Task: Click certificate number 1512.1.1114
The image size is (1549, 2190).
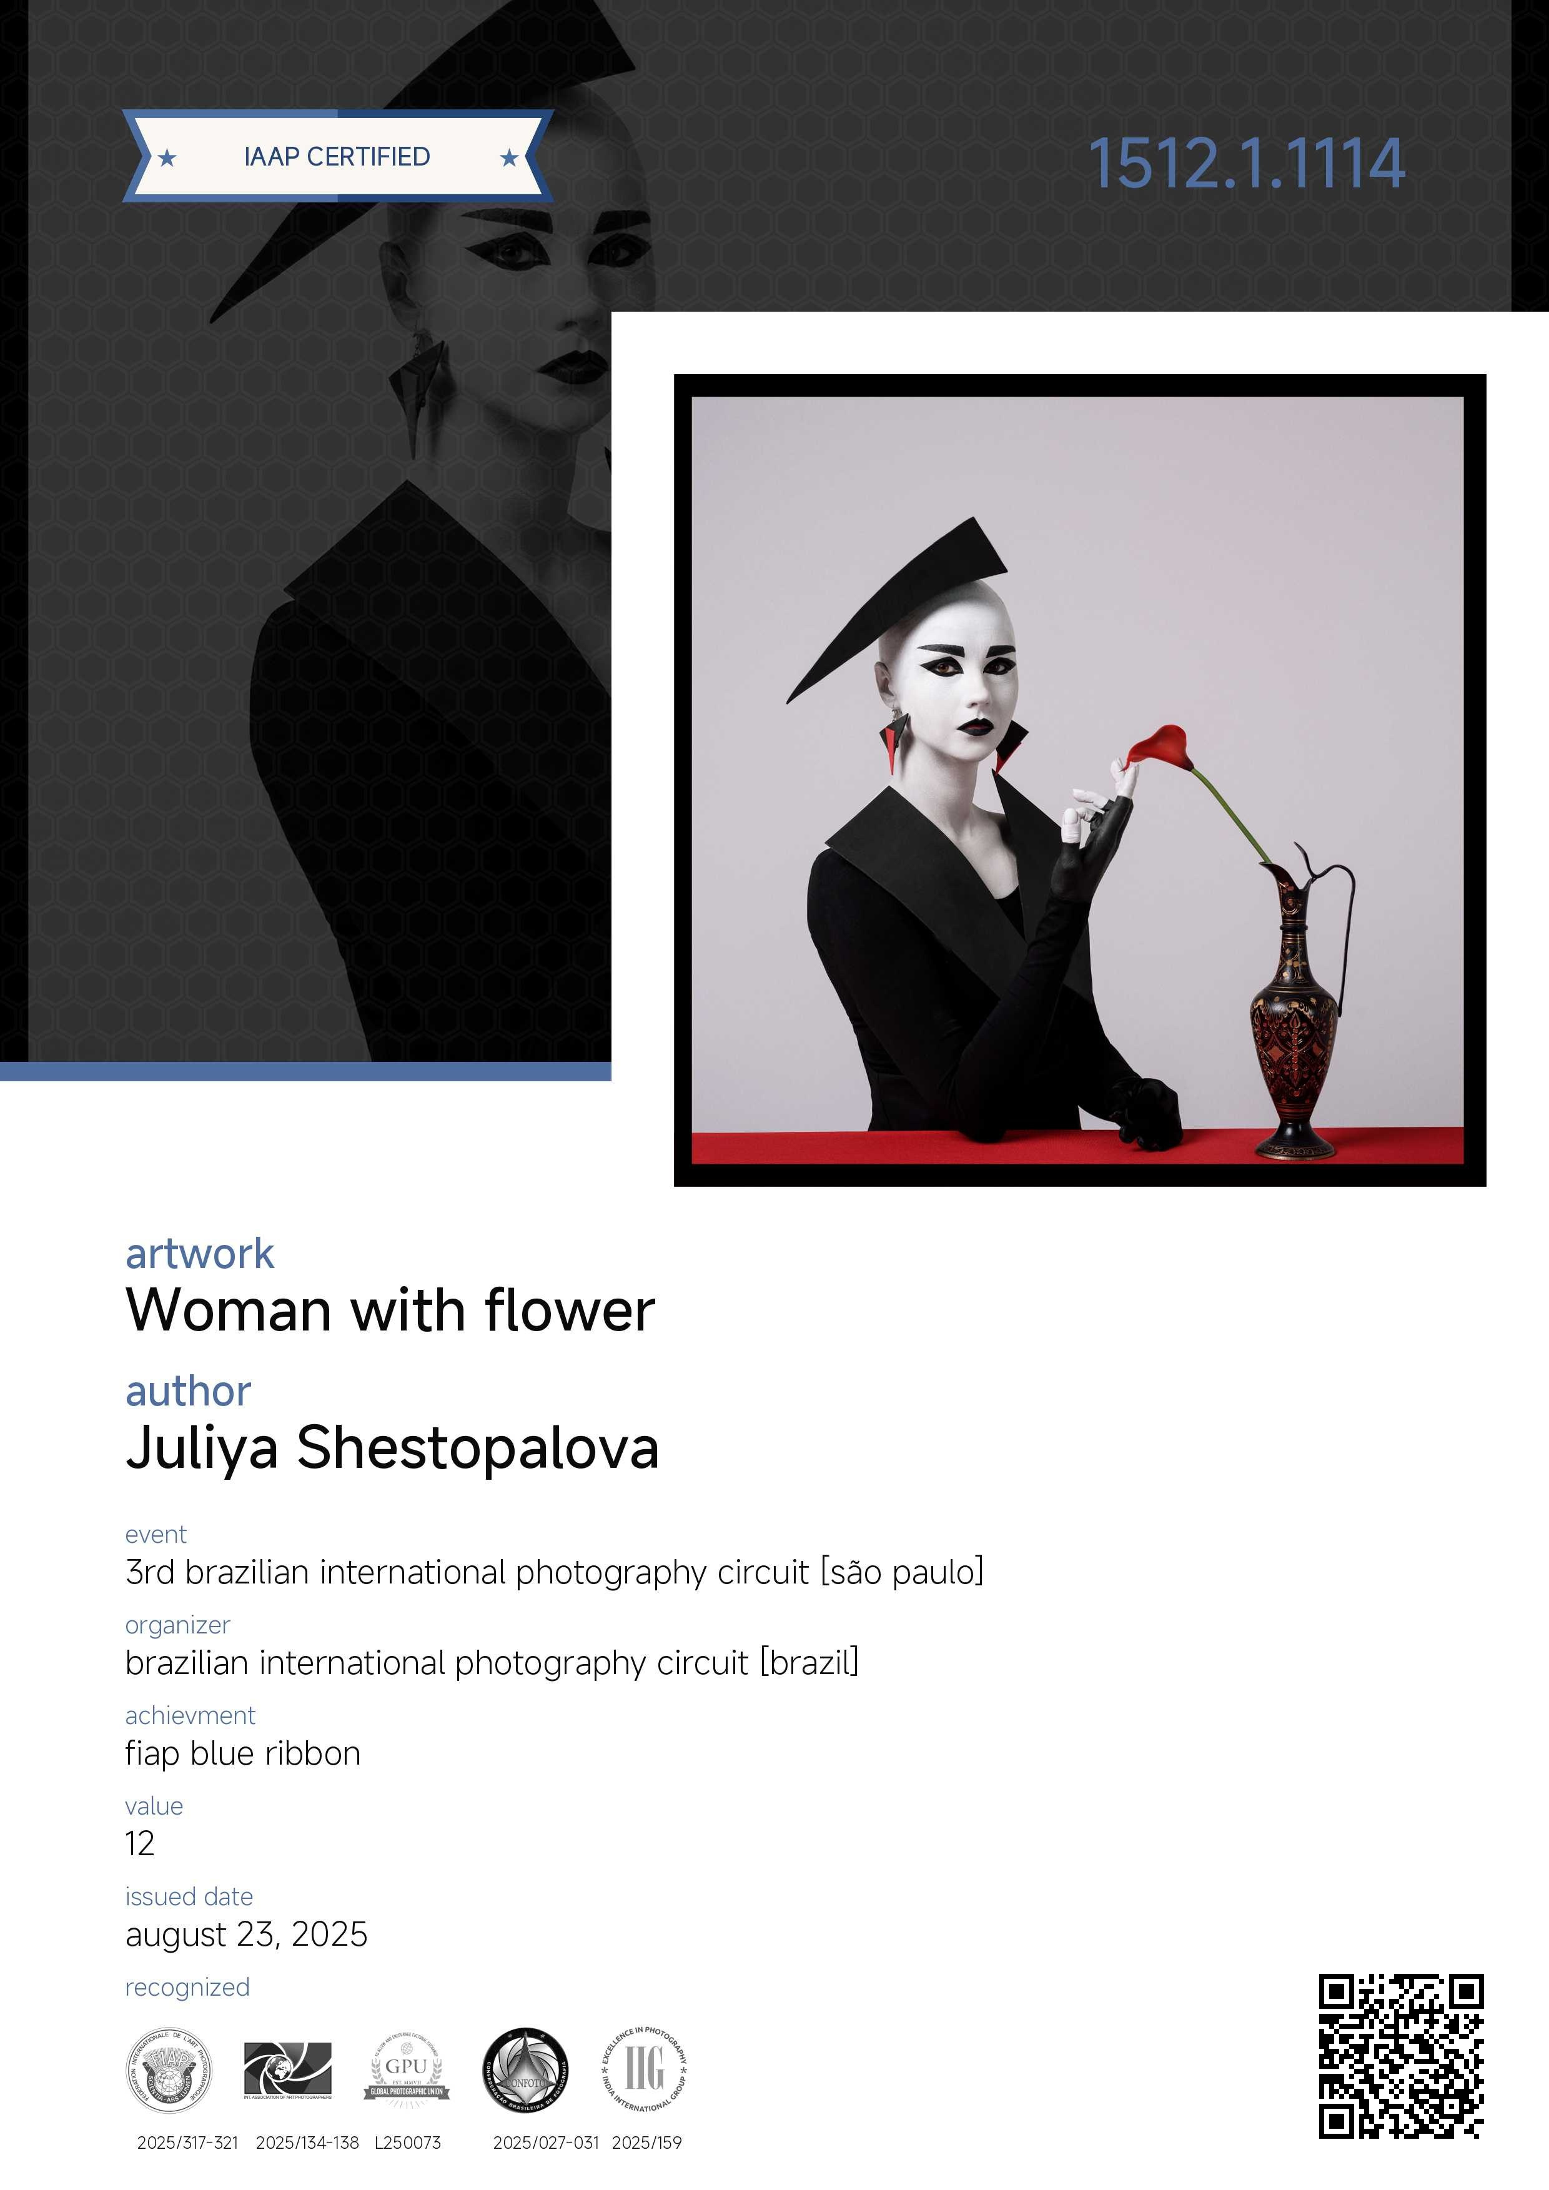Action: coord(1247,164)
